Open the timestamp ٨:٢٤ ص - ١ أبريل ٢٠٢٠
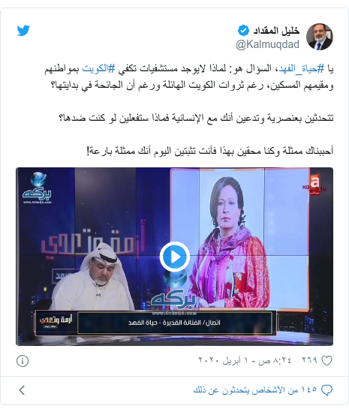 click(x=245, y=360)
